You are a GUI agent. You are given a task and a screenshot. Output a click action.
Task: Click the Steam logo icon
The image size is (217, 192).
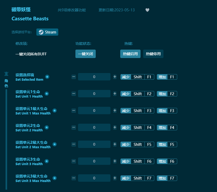[41, 32]
